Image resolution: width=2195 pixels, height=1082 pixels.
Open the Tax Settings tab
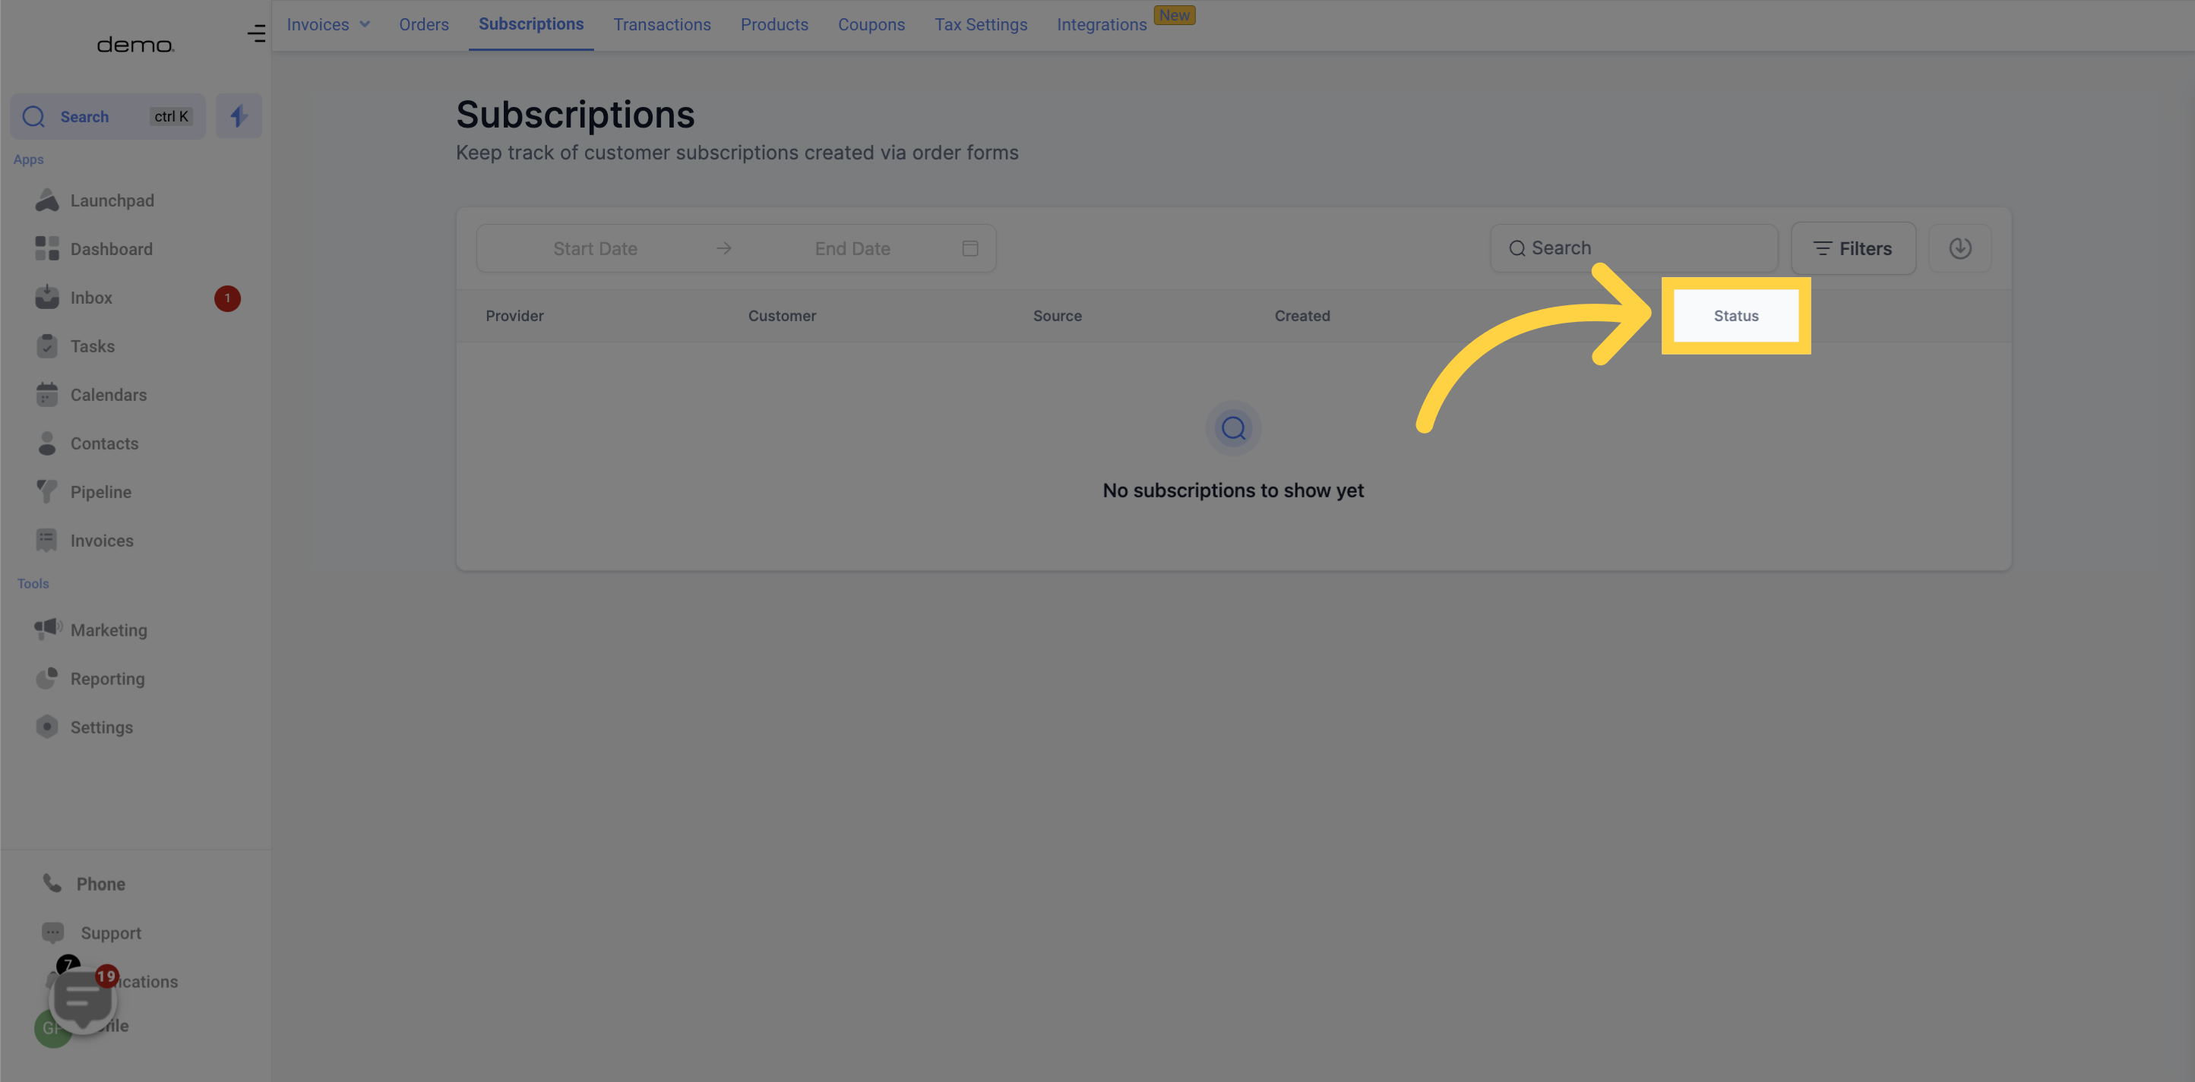pyautogui.click(x=981, y=25)
